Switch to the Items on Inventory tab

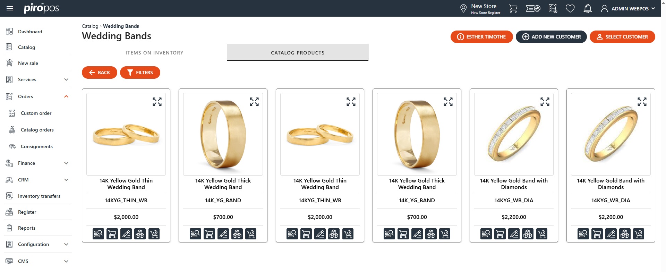[154, 53]
